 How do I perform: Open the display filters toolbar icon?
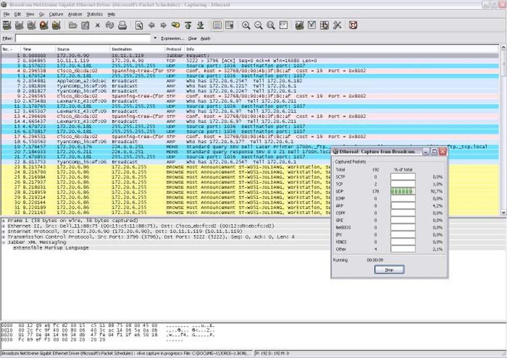pos(312,25)
